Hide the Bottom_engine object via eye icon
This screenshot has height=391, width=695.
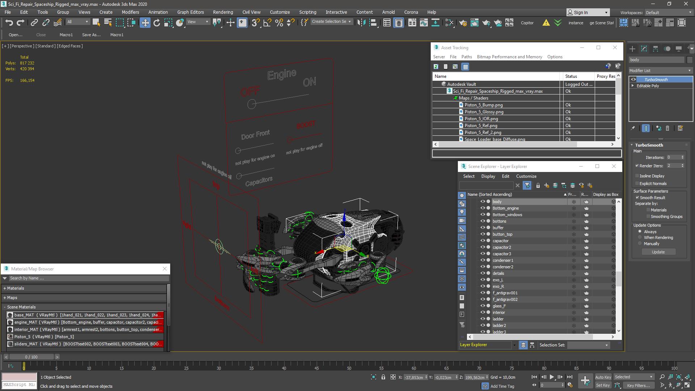pos(483,208)
